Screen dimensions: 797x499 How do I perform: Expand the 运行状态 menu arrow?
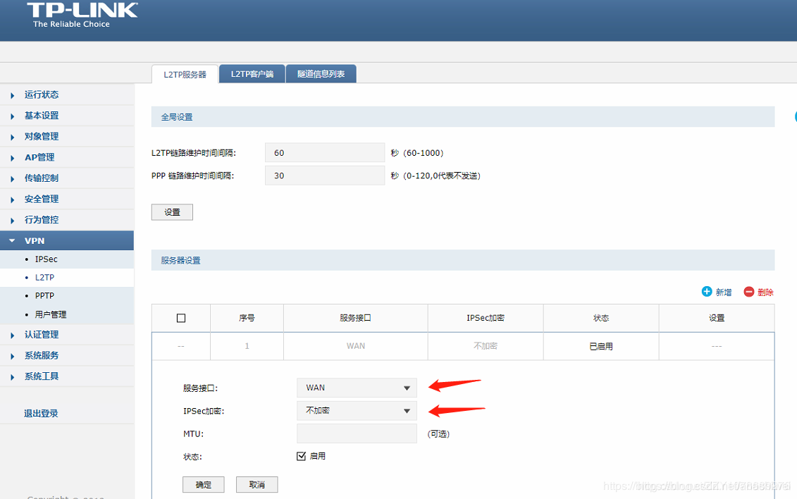[12, 95]
